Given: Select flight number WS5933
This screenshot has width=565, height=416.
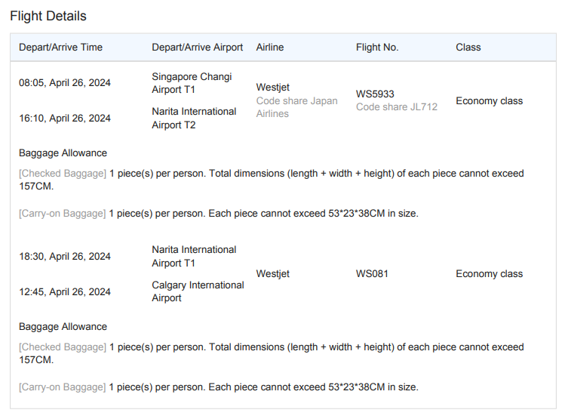Looking at the screenshot, I should (x=375, y=94).
